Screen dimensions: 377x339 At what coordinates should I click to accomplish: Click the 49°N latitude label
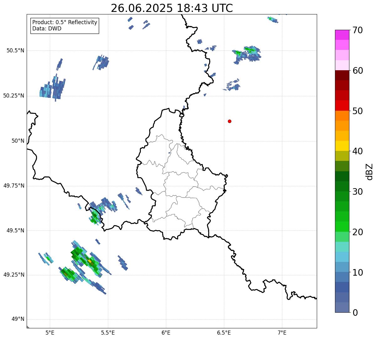(18, 319)
